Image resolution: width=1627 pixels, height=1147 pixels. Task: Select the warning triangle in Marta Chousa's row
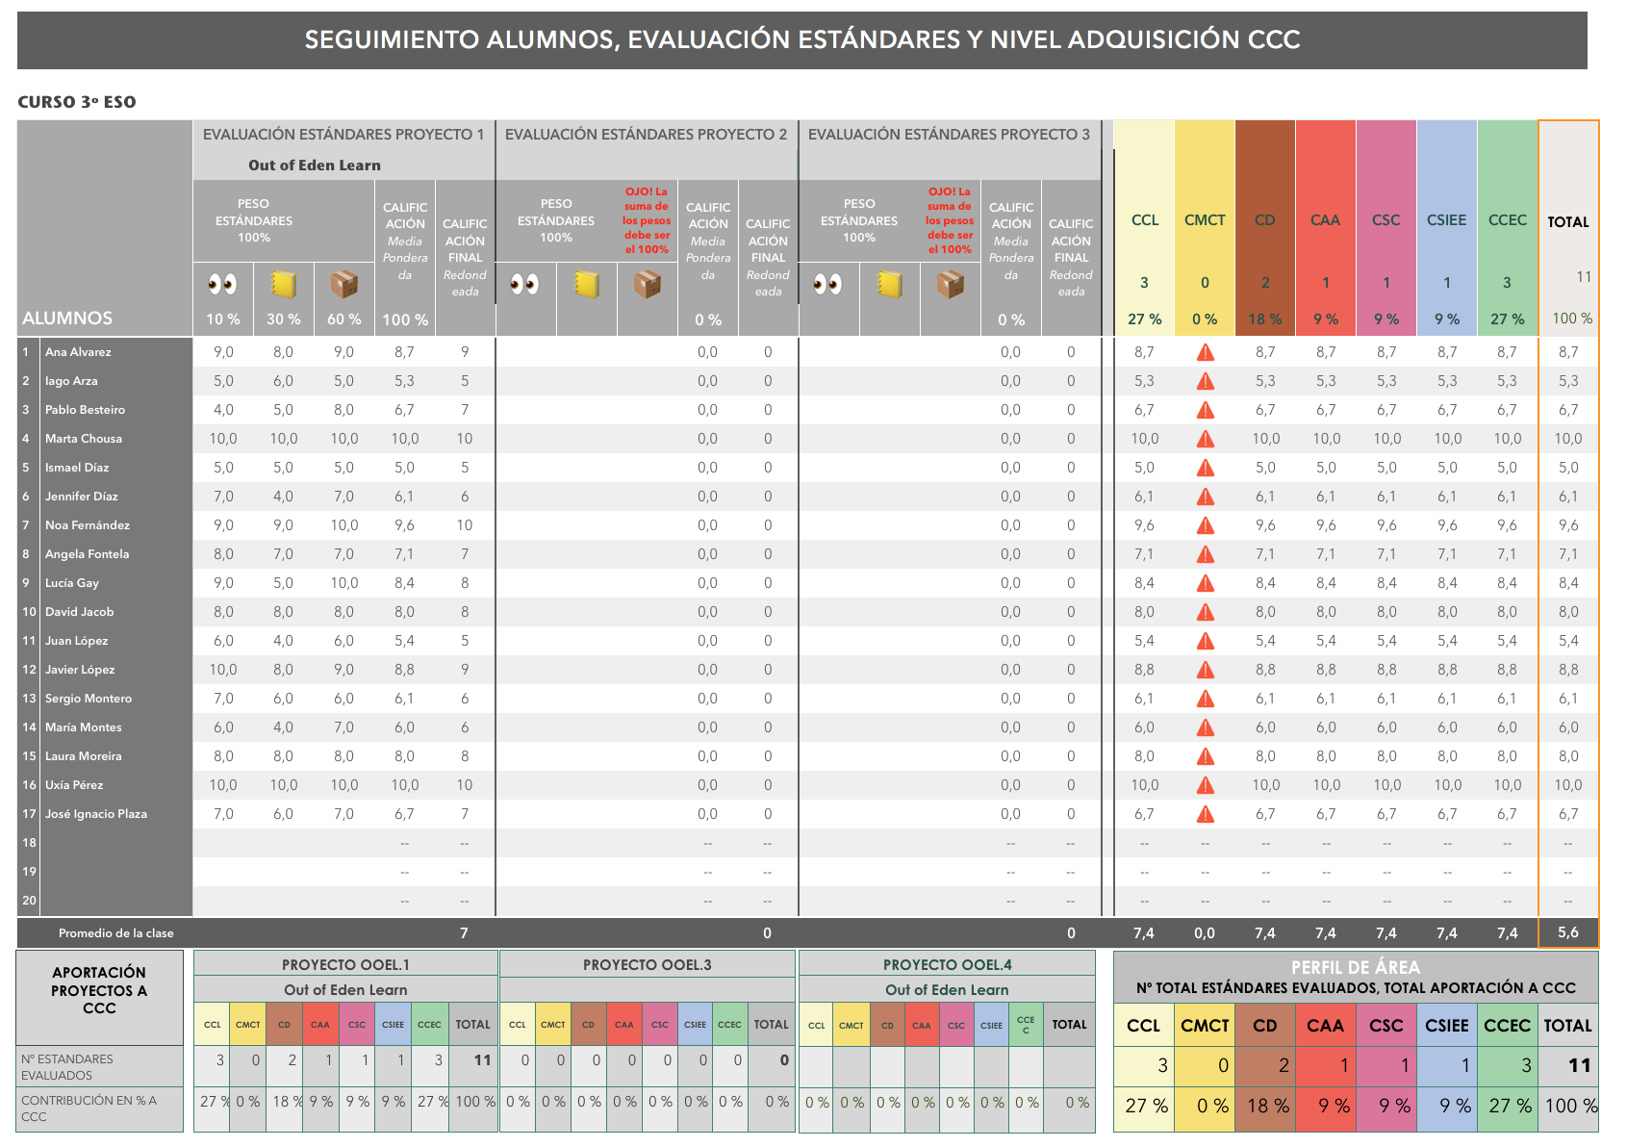tap(1205, 440)
